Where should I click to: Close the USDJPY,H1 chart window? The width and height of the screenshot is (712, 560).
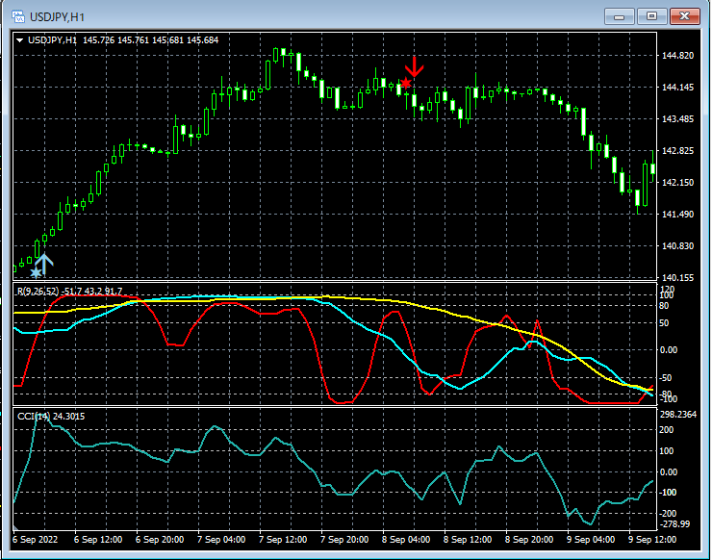coord(684,16)
